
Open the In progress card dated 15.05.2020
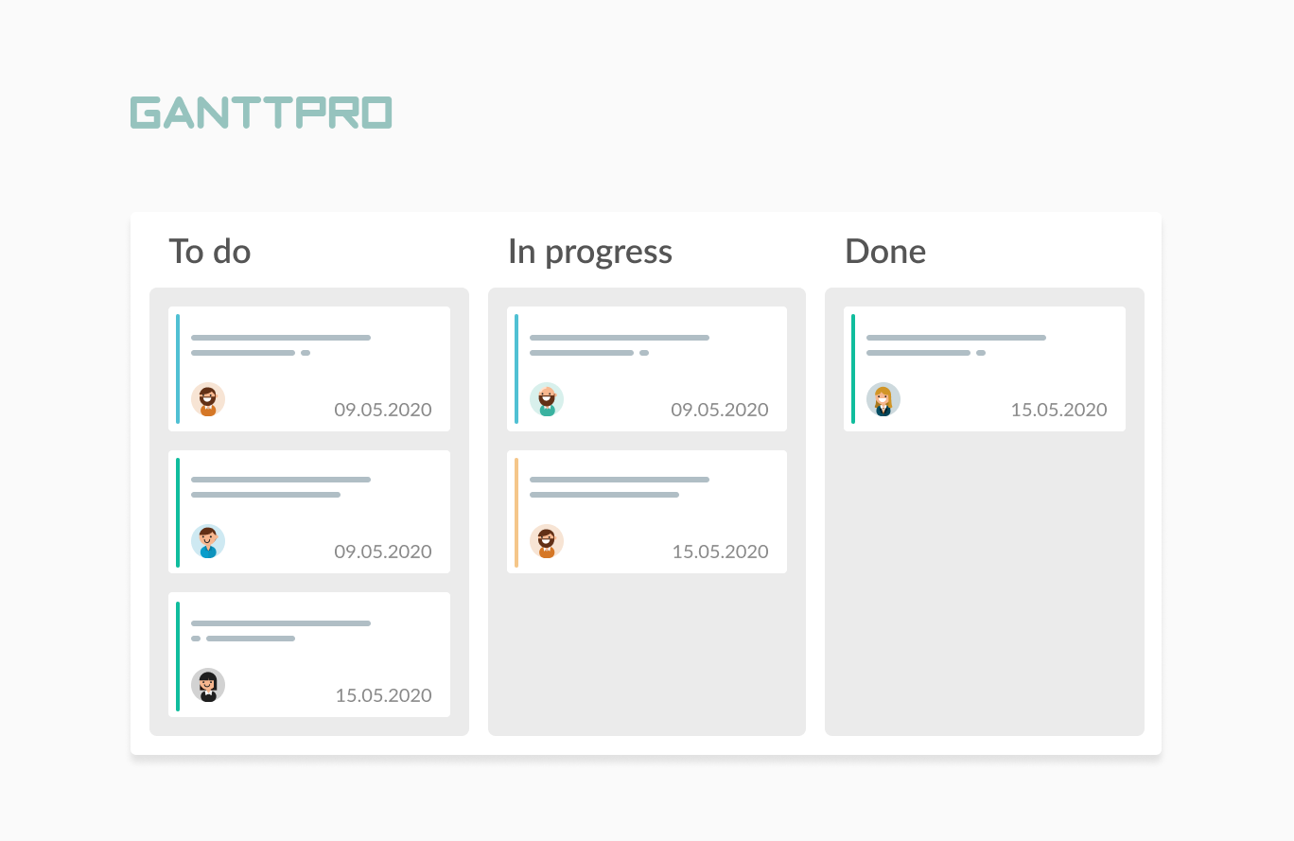647,512
